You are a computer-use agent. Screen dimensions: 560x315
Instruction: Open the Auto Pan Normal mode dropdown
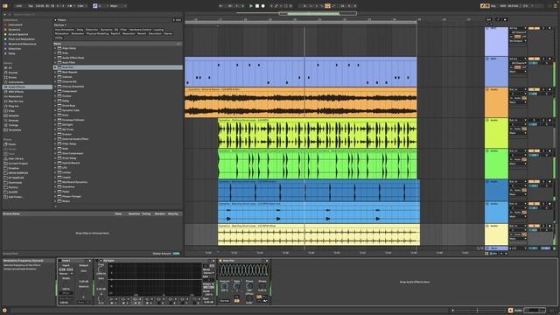click(x=225, y=301)
